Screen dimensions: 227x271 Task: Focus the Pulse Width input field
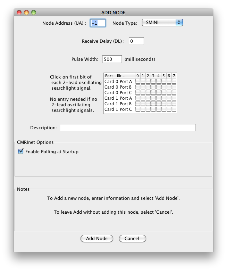(112, 59)
